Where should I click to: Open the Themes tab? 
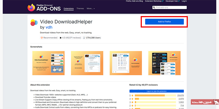[80, 8]
